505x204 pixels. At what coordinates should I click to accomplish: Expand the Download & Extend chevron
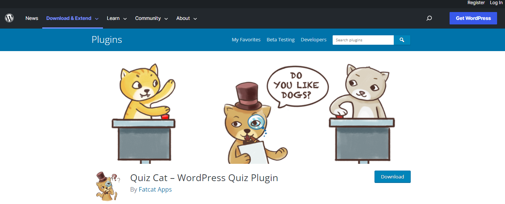[97, 18]
